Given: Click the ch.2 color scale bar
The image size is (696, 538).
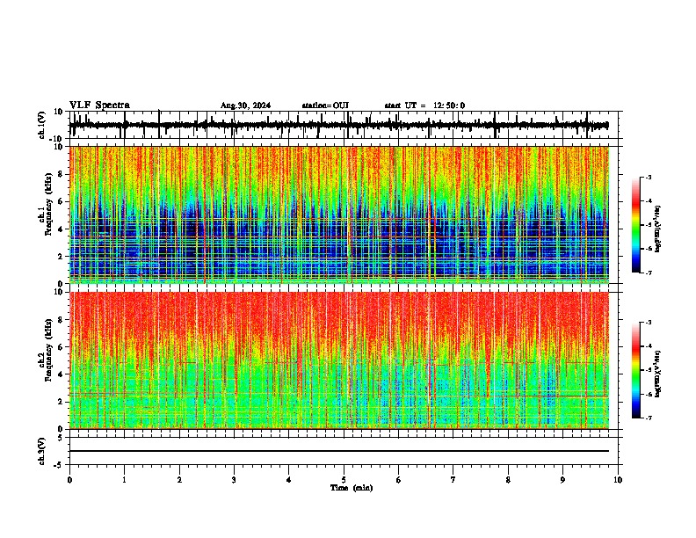Looking at the screenshot, I should (635, 370).
